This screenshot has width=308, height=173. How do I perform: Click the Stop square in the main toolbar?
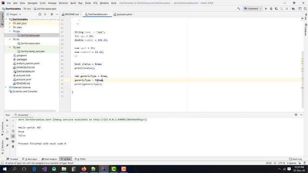point(287,9)
